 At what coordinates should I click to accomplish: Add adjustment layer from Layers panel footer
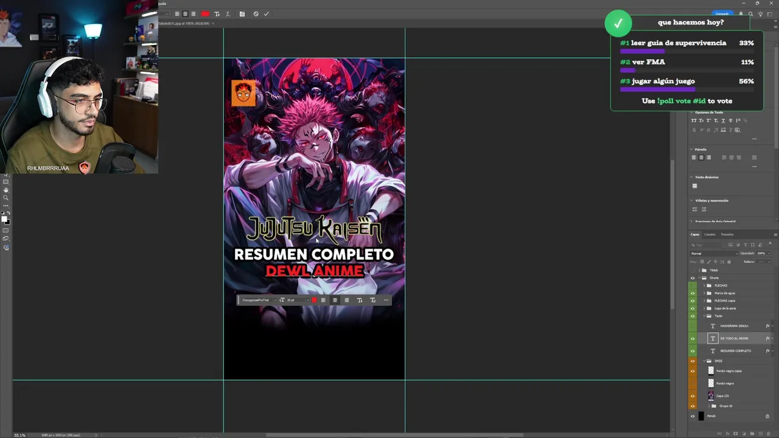tap(744, 433)
